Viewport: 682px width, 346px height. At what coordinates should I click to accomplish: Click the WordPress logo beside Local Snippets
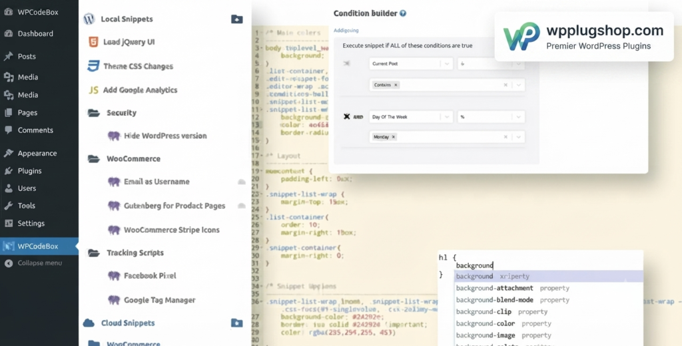click(x=89, y=19)
